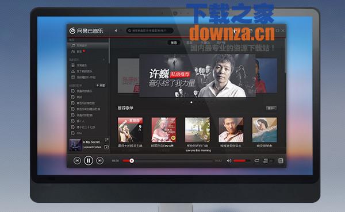The height and width of the screenshot is (212, 345).
Task: Open the 许巍 私房推荐 banner
Action: pos(197,76)
